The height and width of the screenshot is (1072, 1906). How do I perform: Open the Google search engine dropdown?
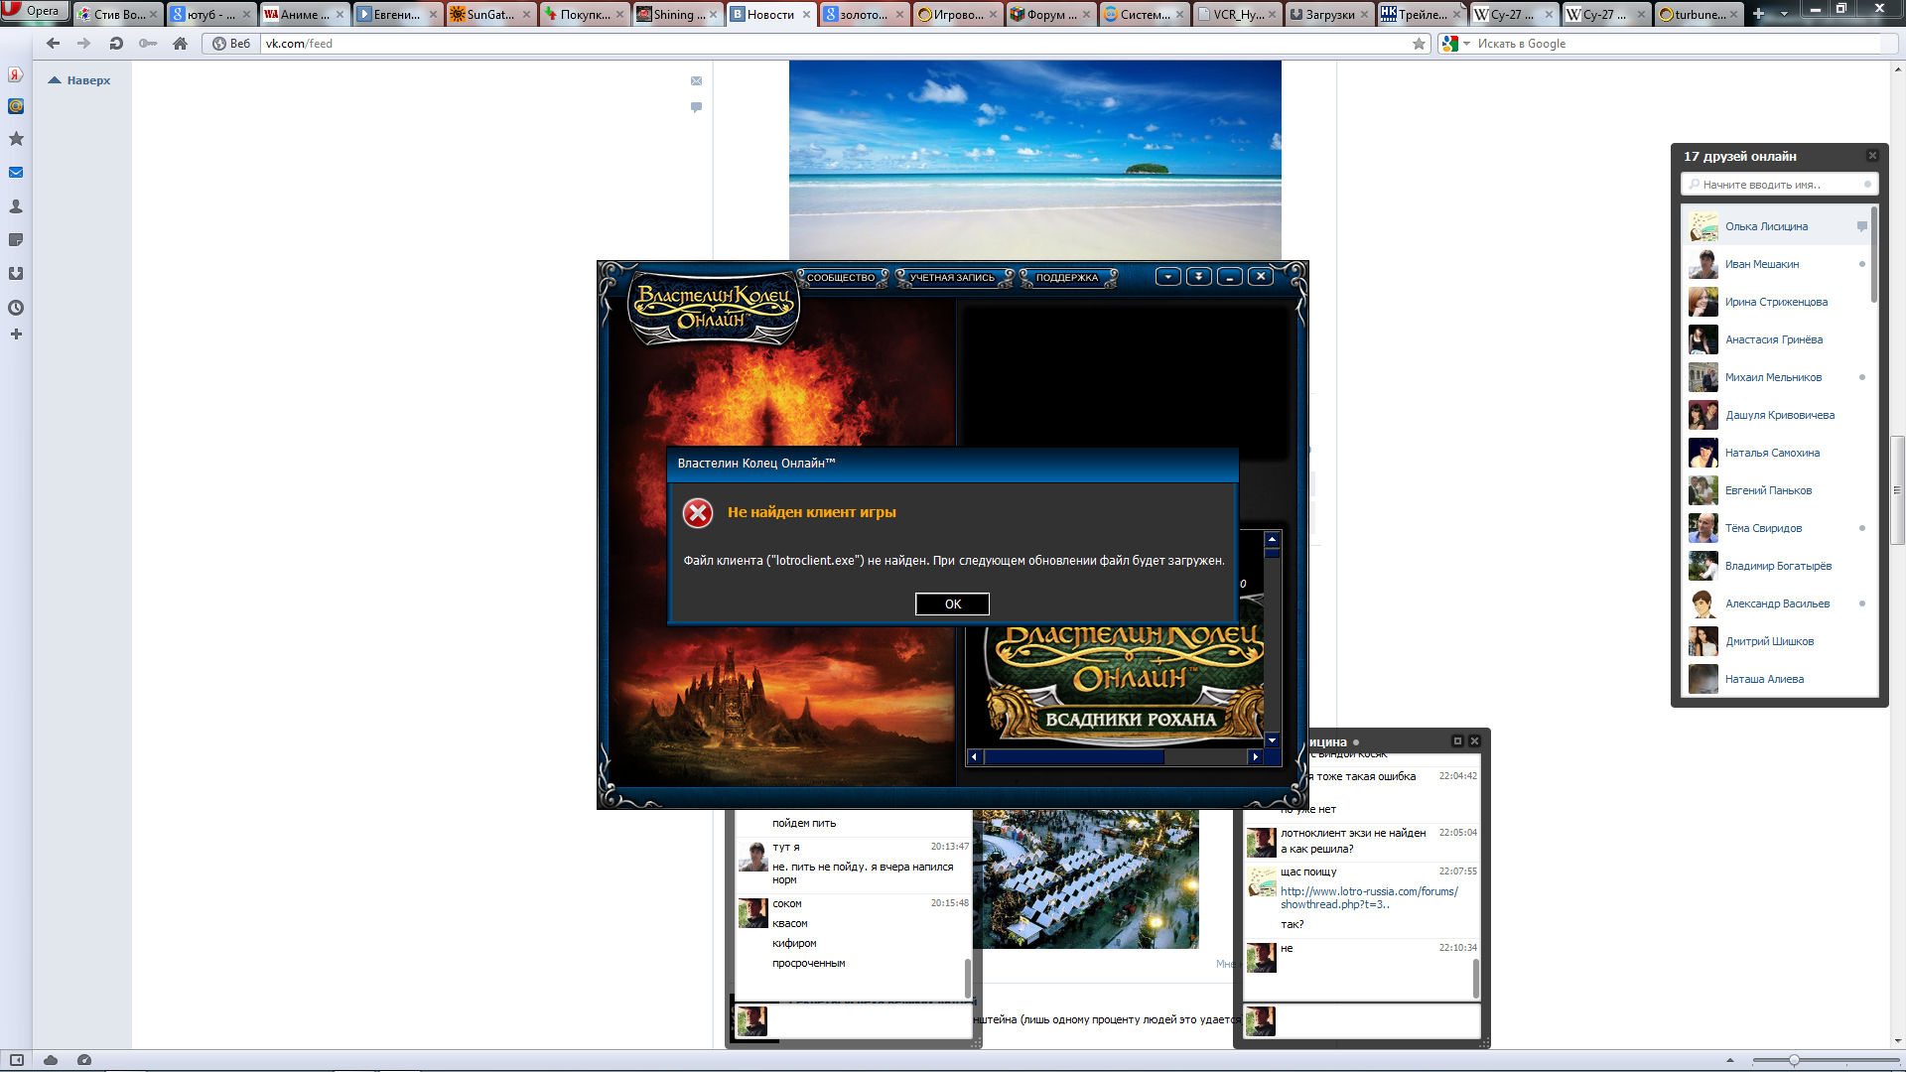click(1456, 44)
